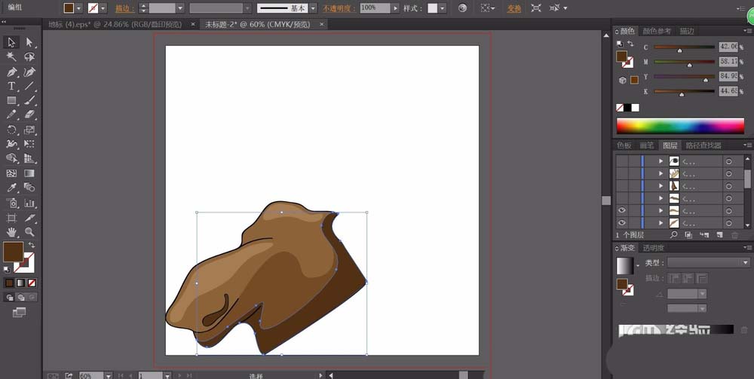Viewport: 754px width, 379px height.
Task: Select the Selection (black arrow) tool
Action: click(12, 42)
